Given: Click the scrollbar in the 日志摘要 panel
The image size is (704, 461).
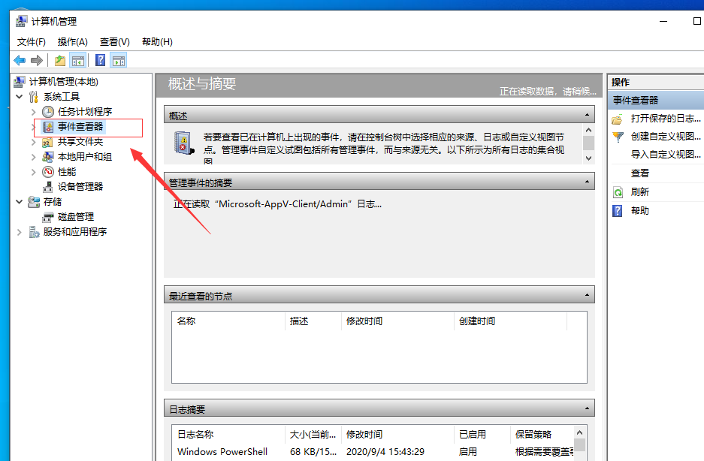Looking at the screenshot, I should (579, 443).
